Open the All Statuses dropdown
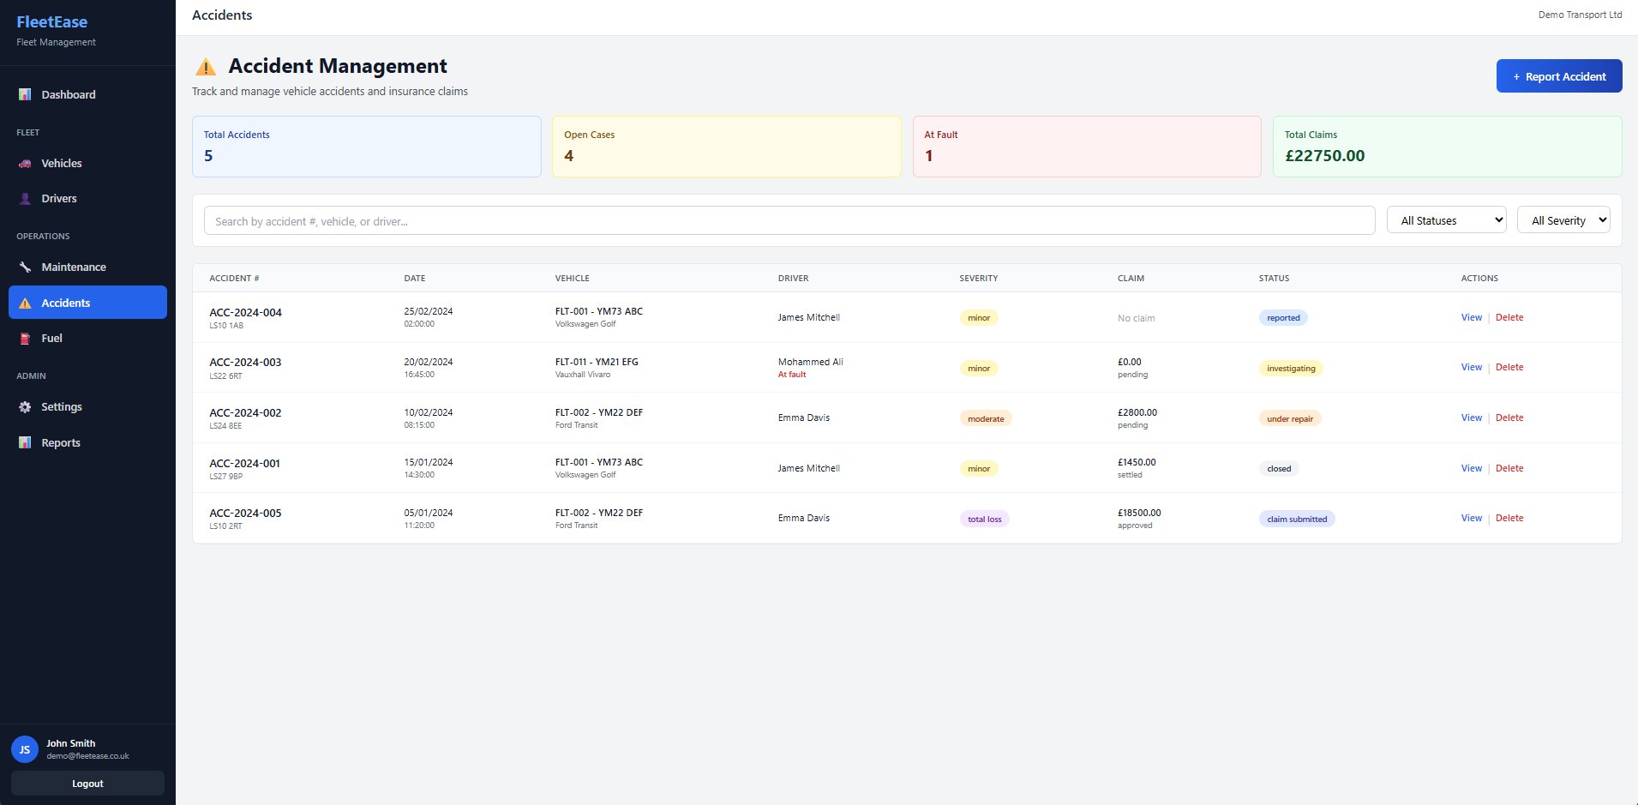 click(x=1446, y=219)
